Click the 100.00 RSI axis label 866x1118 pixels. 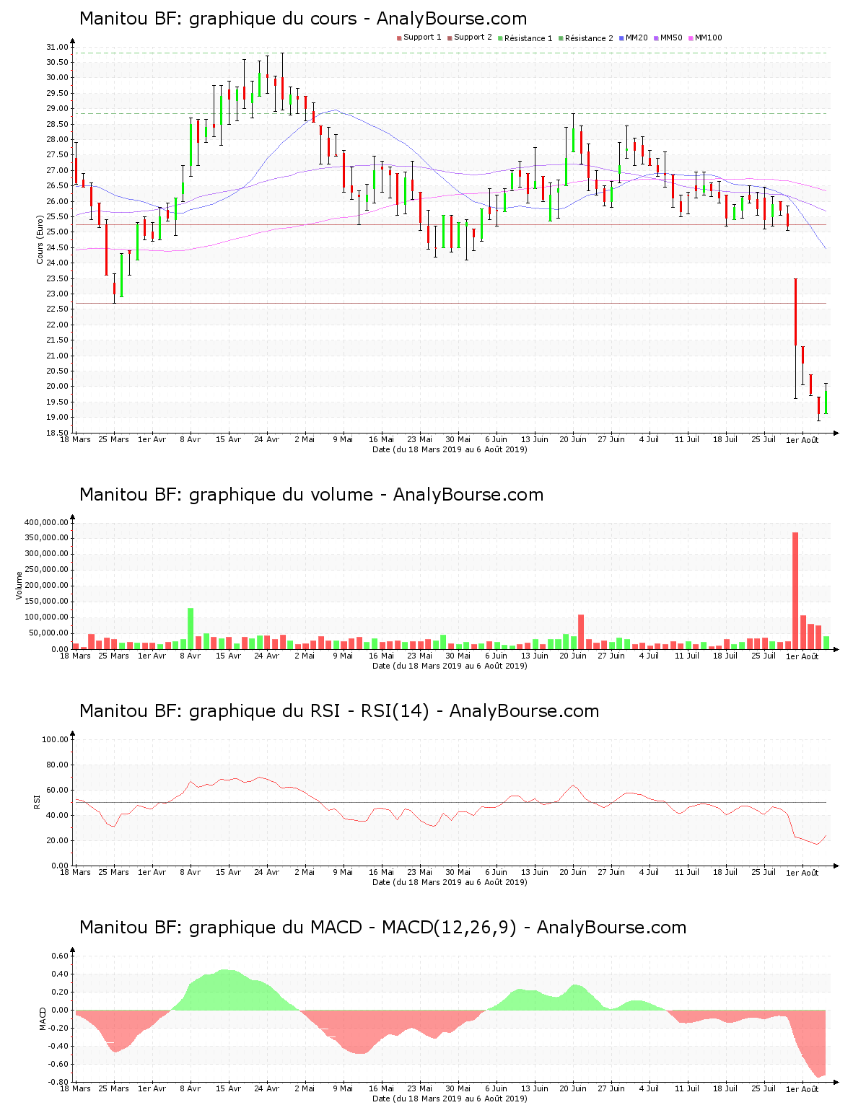click(x=55, y=739)
